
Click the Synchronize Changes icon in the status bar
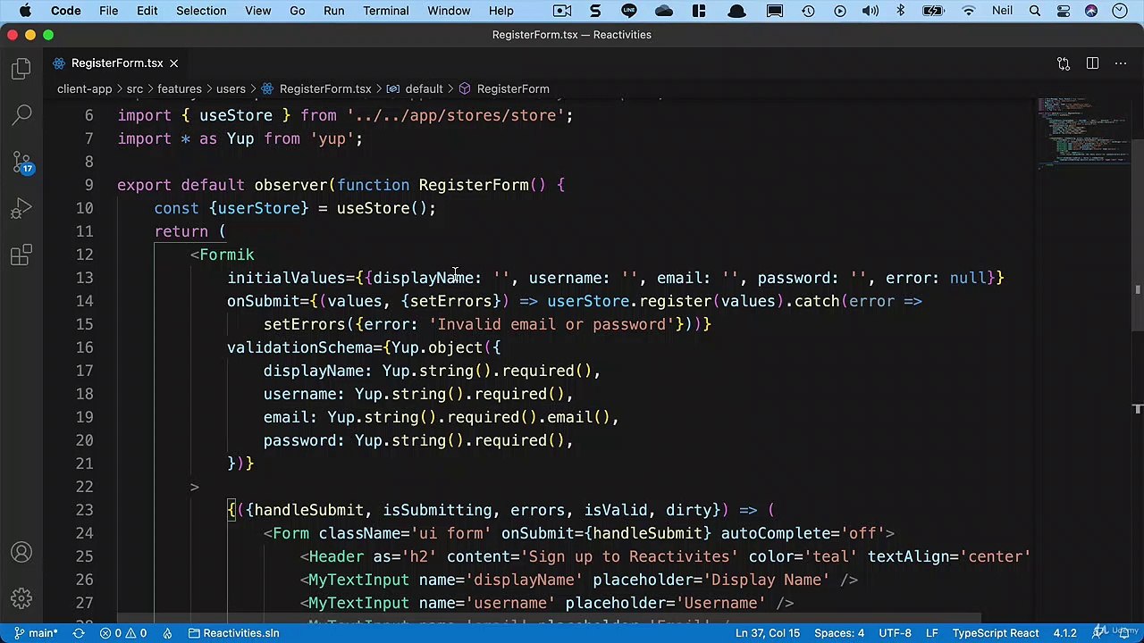(x=79, y=633)
